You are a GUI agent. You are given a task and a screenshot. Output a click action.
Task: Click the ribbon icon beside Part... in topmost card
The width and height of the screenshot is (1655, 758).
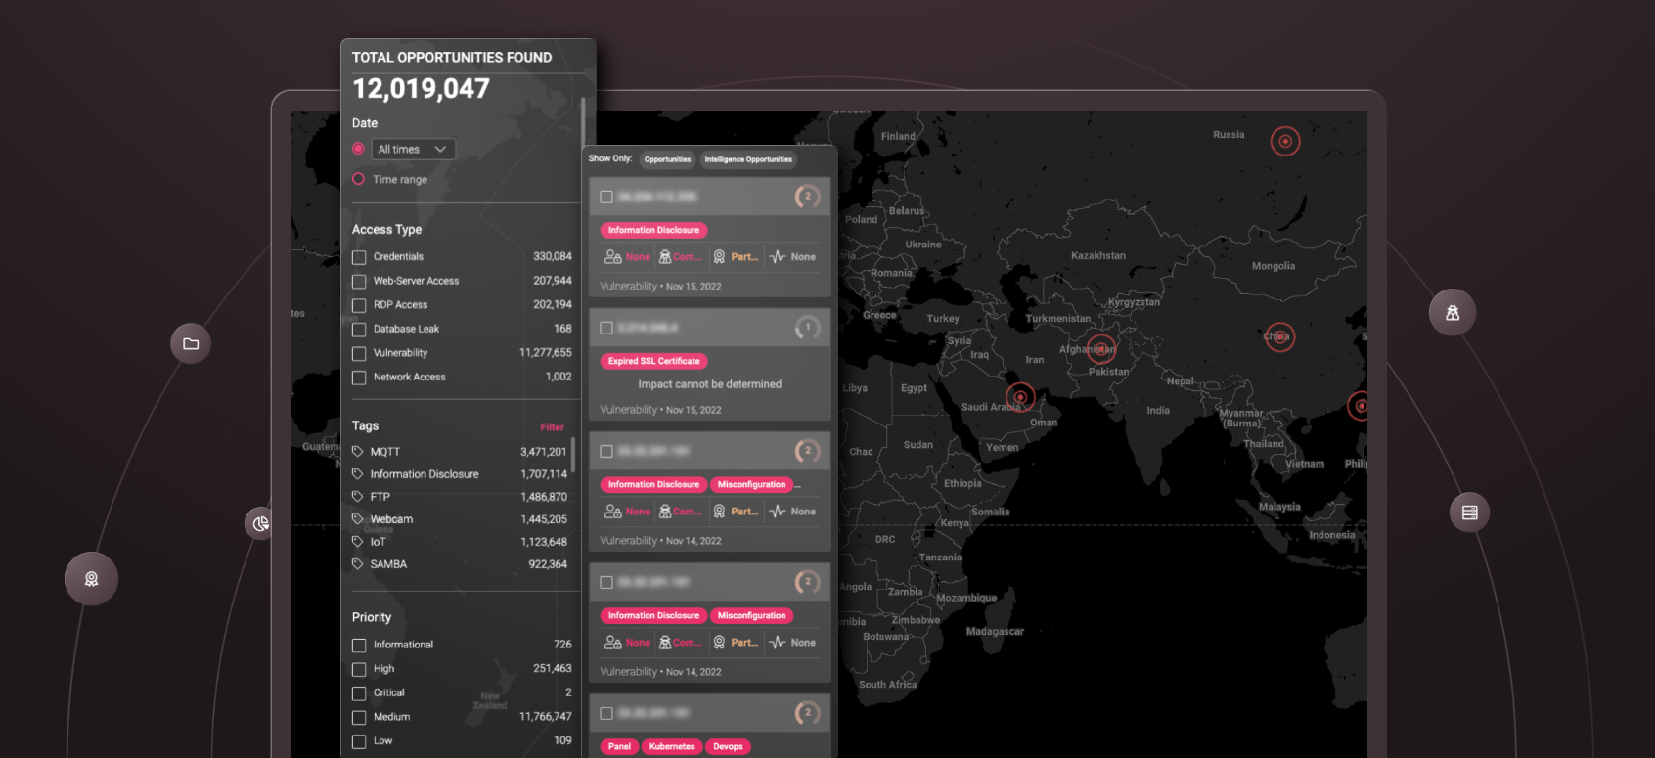[719, 257]
